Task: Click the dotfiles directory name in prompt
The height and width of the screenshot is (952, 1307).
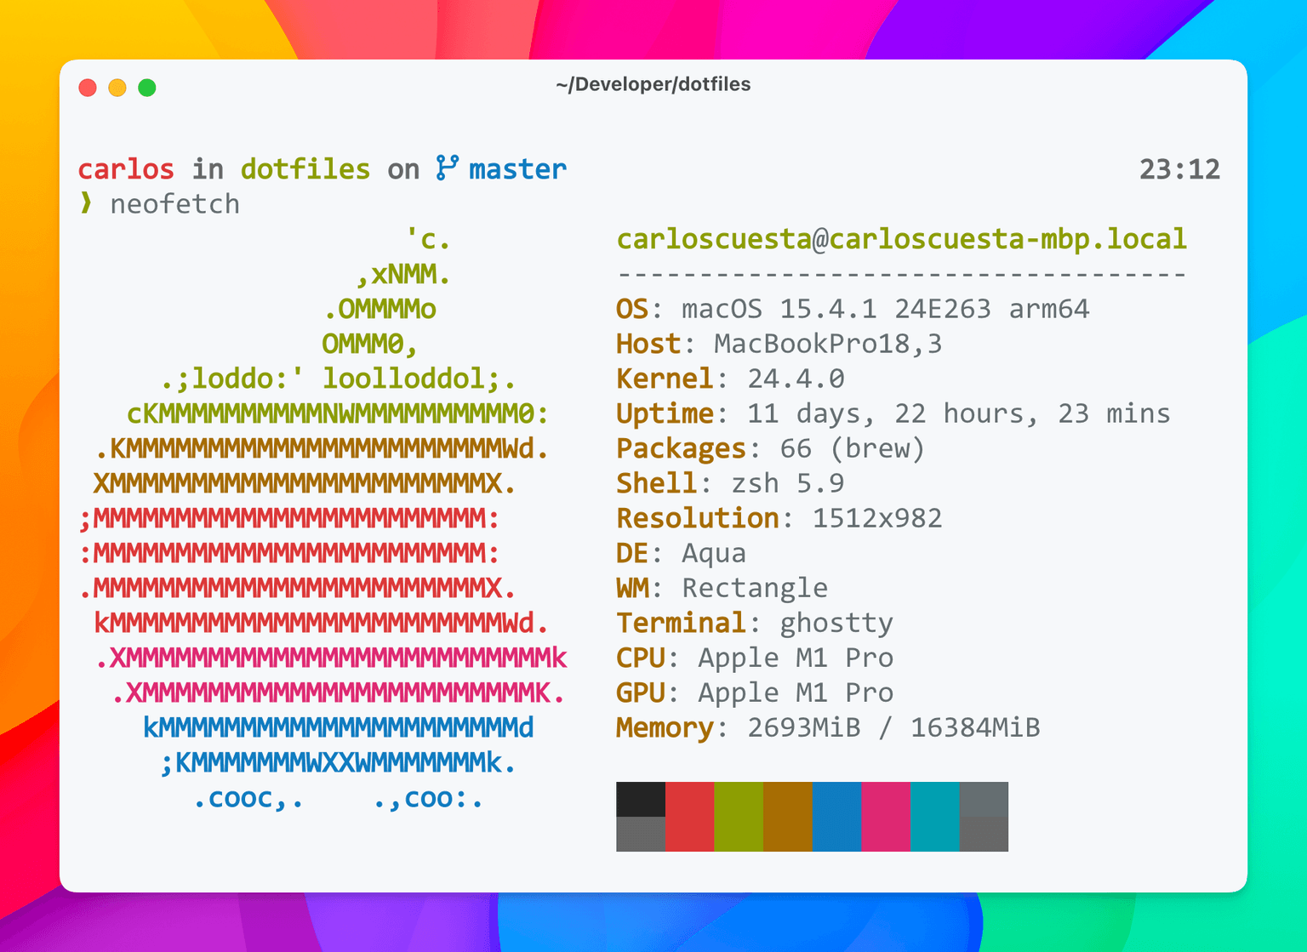Action: pos(305,168)
